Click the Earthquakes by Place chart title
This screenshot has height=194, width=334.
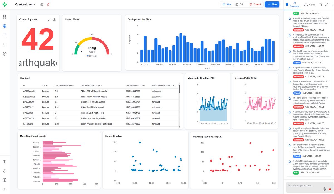coord(139,19)
